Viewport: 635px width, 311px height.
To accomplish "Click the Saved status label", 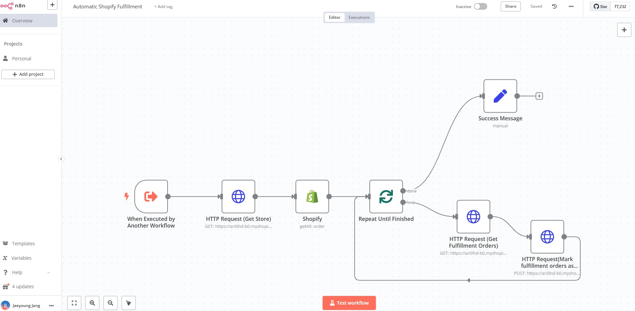I will (536, 6).
